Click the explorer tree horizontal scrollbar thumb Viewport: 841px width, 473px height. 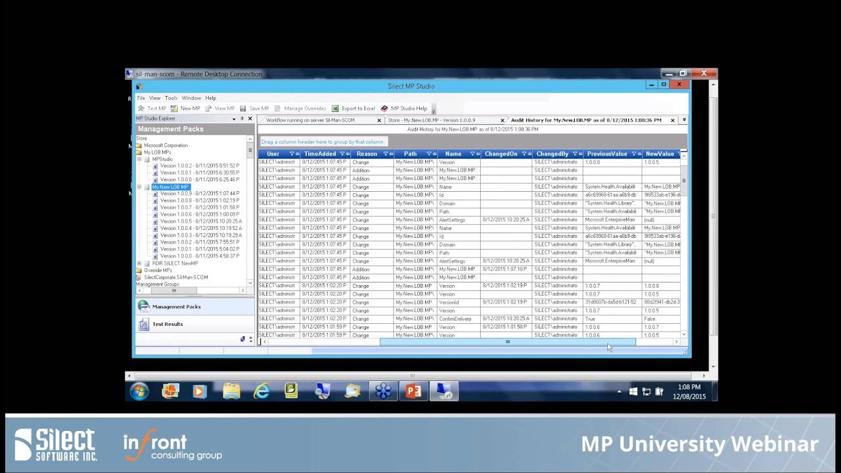pos(173,290)
